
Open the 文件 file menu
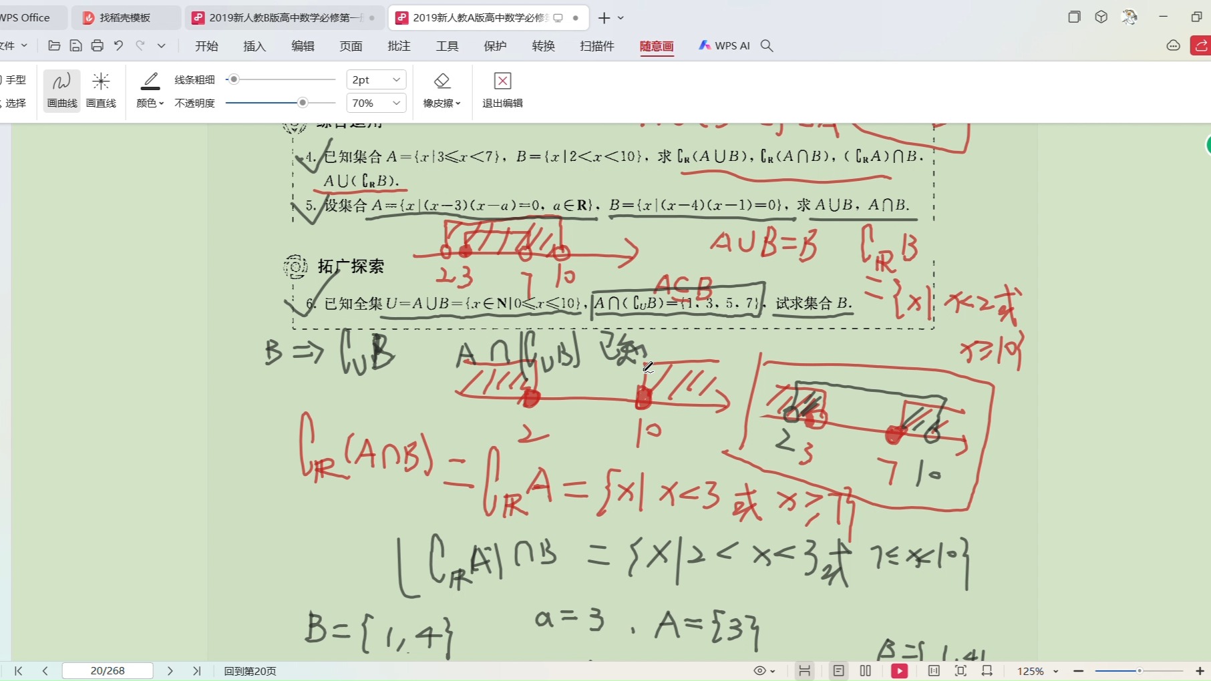13,45
